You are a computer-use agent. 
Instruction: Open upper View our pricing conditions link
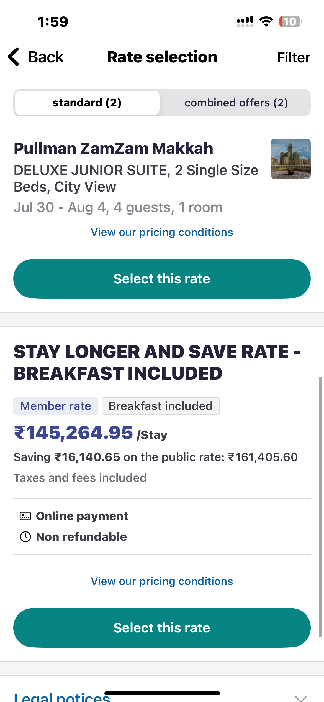(162, 232)
